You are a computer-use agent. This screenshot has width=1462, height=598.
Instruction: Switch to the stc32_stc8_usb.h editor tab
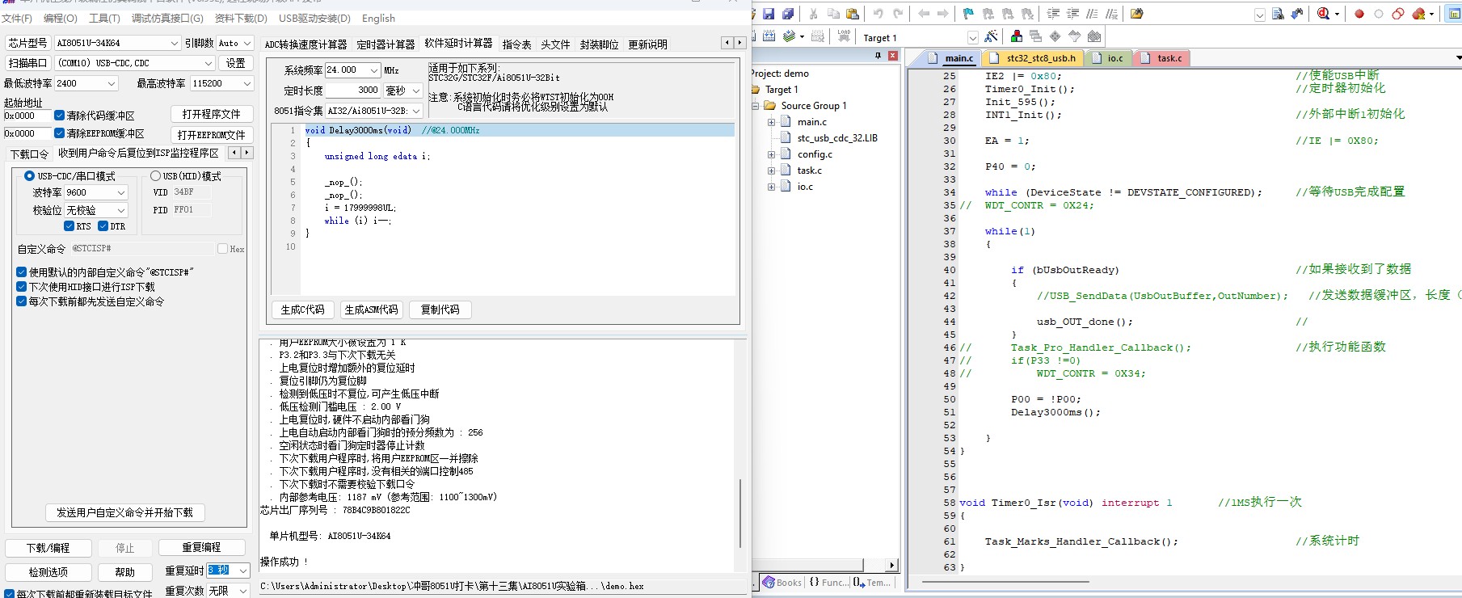click(1041, 58)
